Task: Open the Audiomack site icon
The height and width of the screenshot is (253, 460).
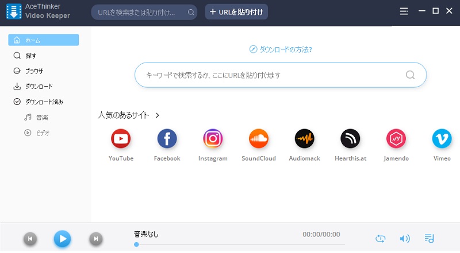Action: pyautogui.click(x=305, y=138)
